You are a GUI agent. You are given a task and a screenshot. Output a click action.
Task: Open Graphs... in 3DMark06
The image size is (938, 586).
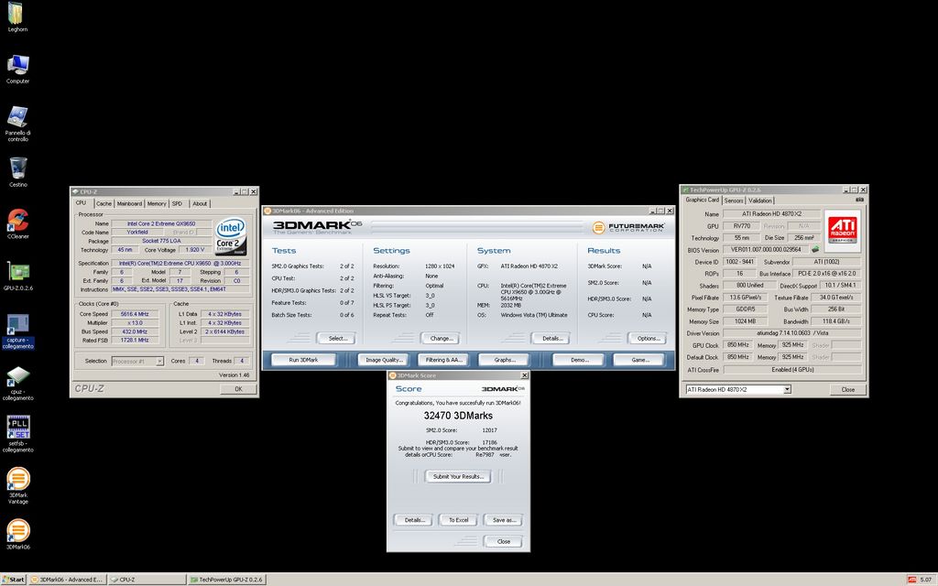click(505, 360)
